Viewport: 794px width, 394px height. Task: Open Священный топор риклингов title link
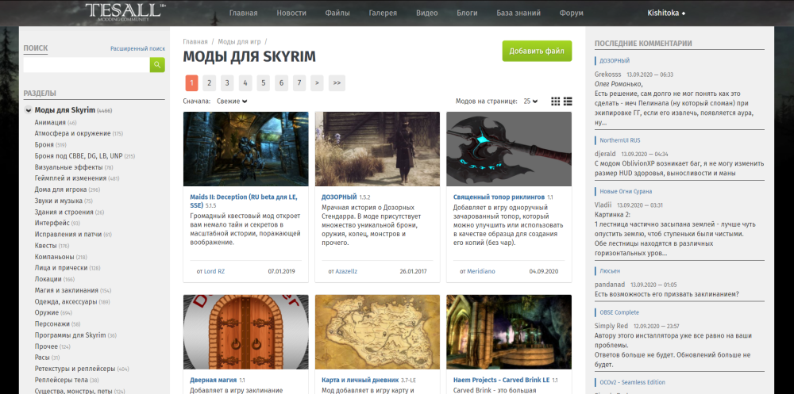click(499, 197)
